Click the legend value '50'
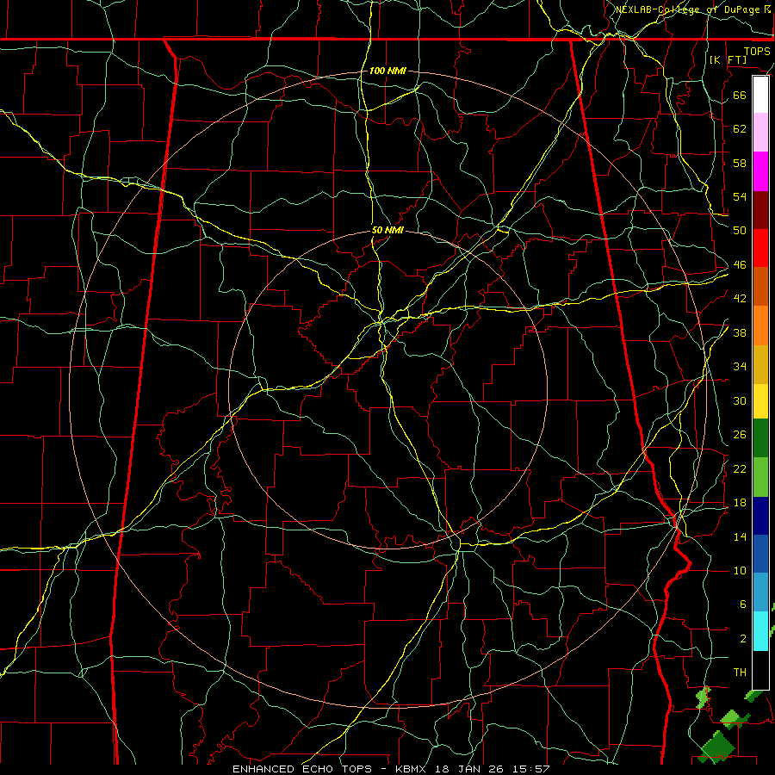 [740, 230]
